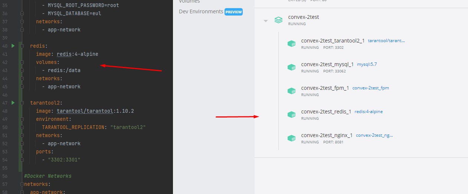The width and height of the screenshot is (468, 194).
Task: Fold the ports list at line 53
Action: click(22, 152)
